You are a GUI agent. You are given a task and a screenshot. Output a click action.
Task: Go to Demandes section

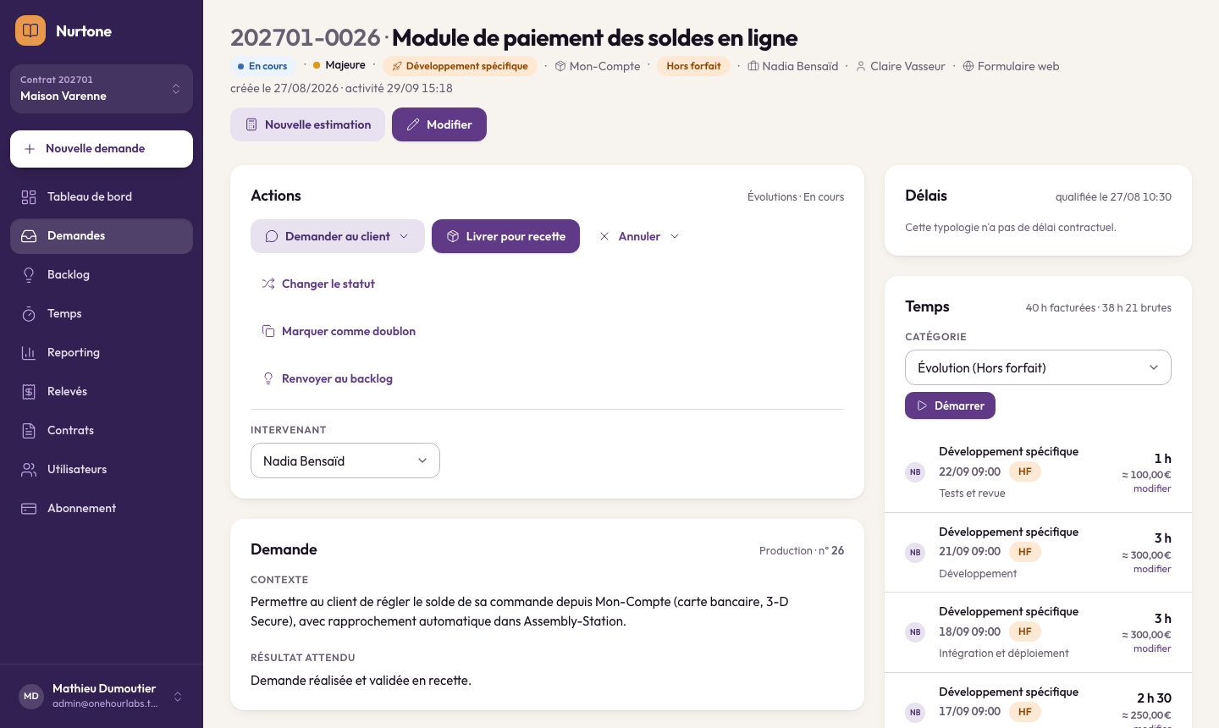pyautogui.click(x=102, y=236)
